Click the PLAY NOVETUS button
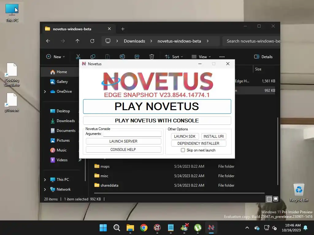314x235 pixels. coord(157,106)
